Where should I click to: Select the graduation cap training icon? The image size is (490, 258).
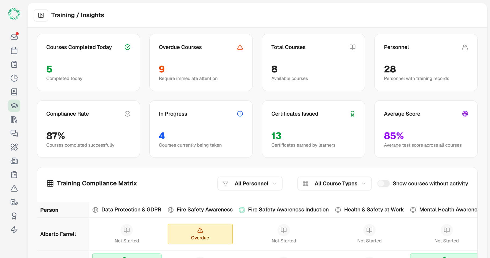(x=14, y=106)
